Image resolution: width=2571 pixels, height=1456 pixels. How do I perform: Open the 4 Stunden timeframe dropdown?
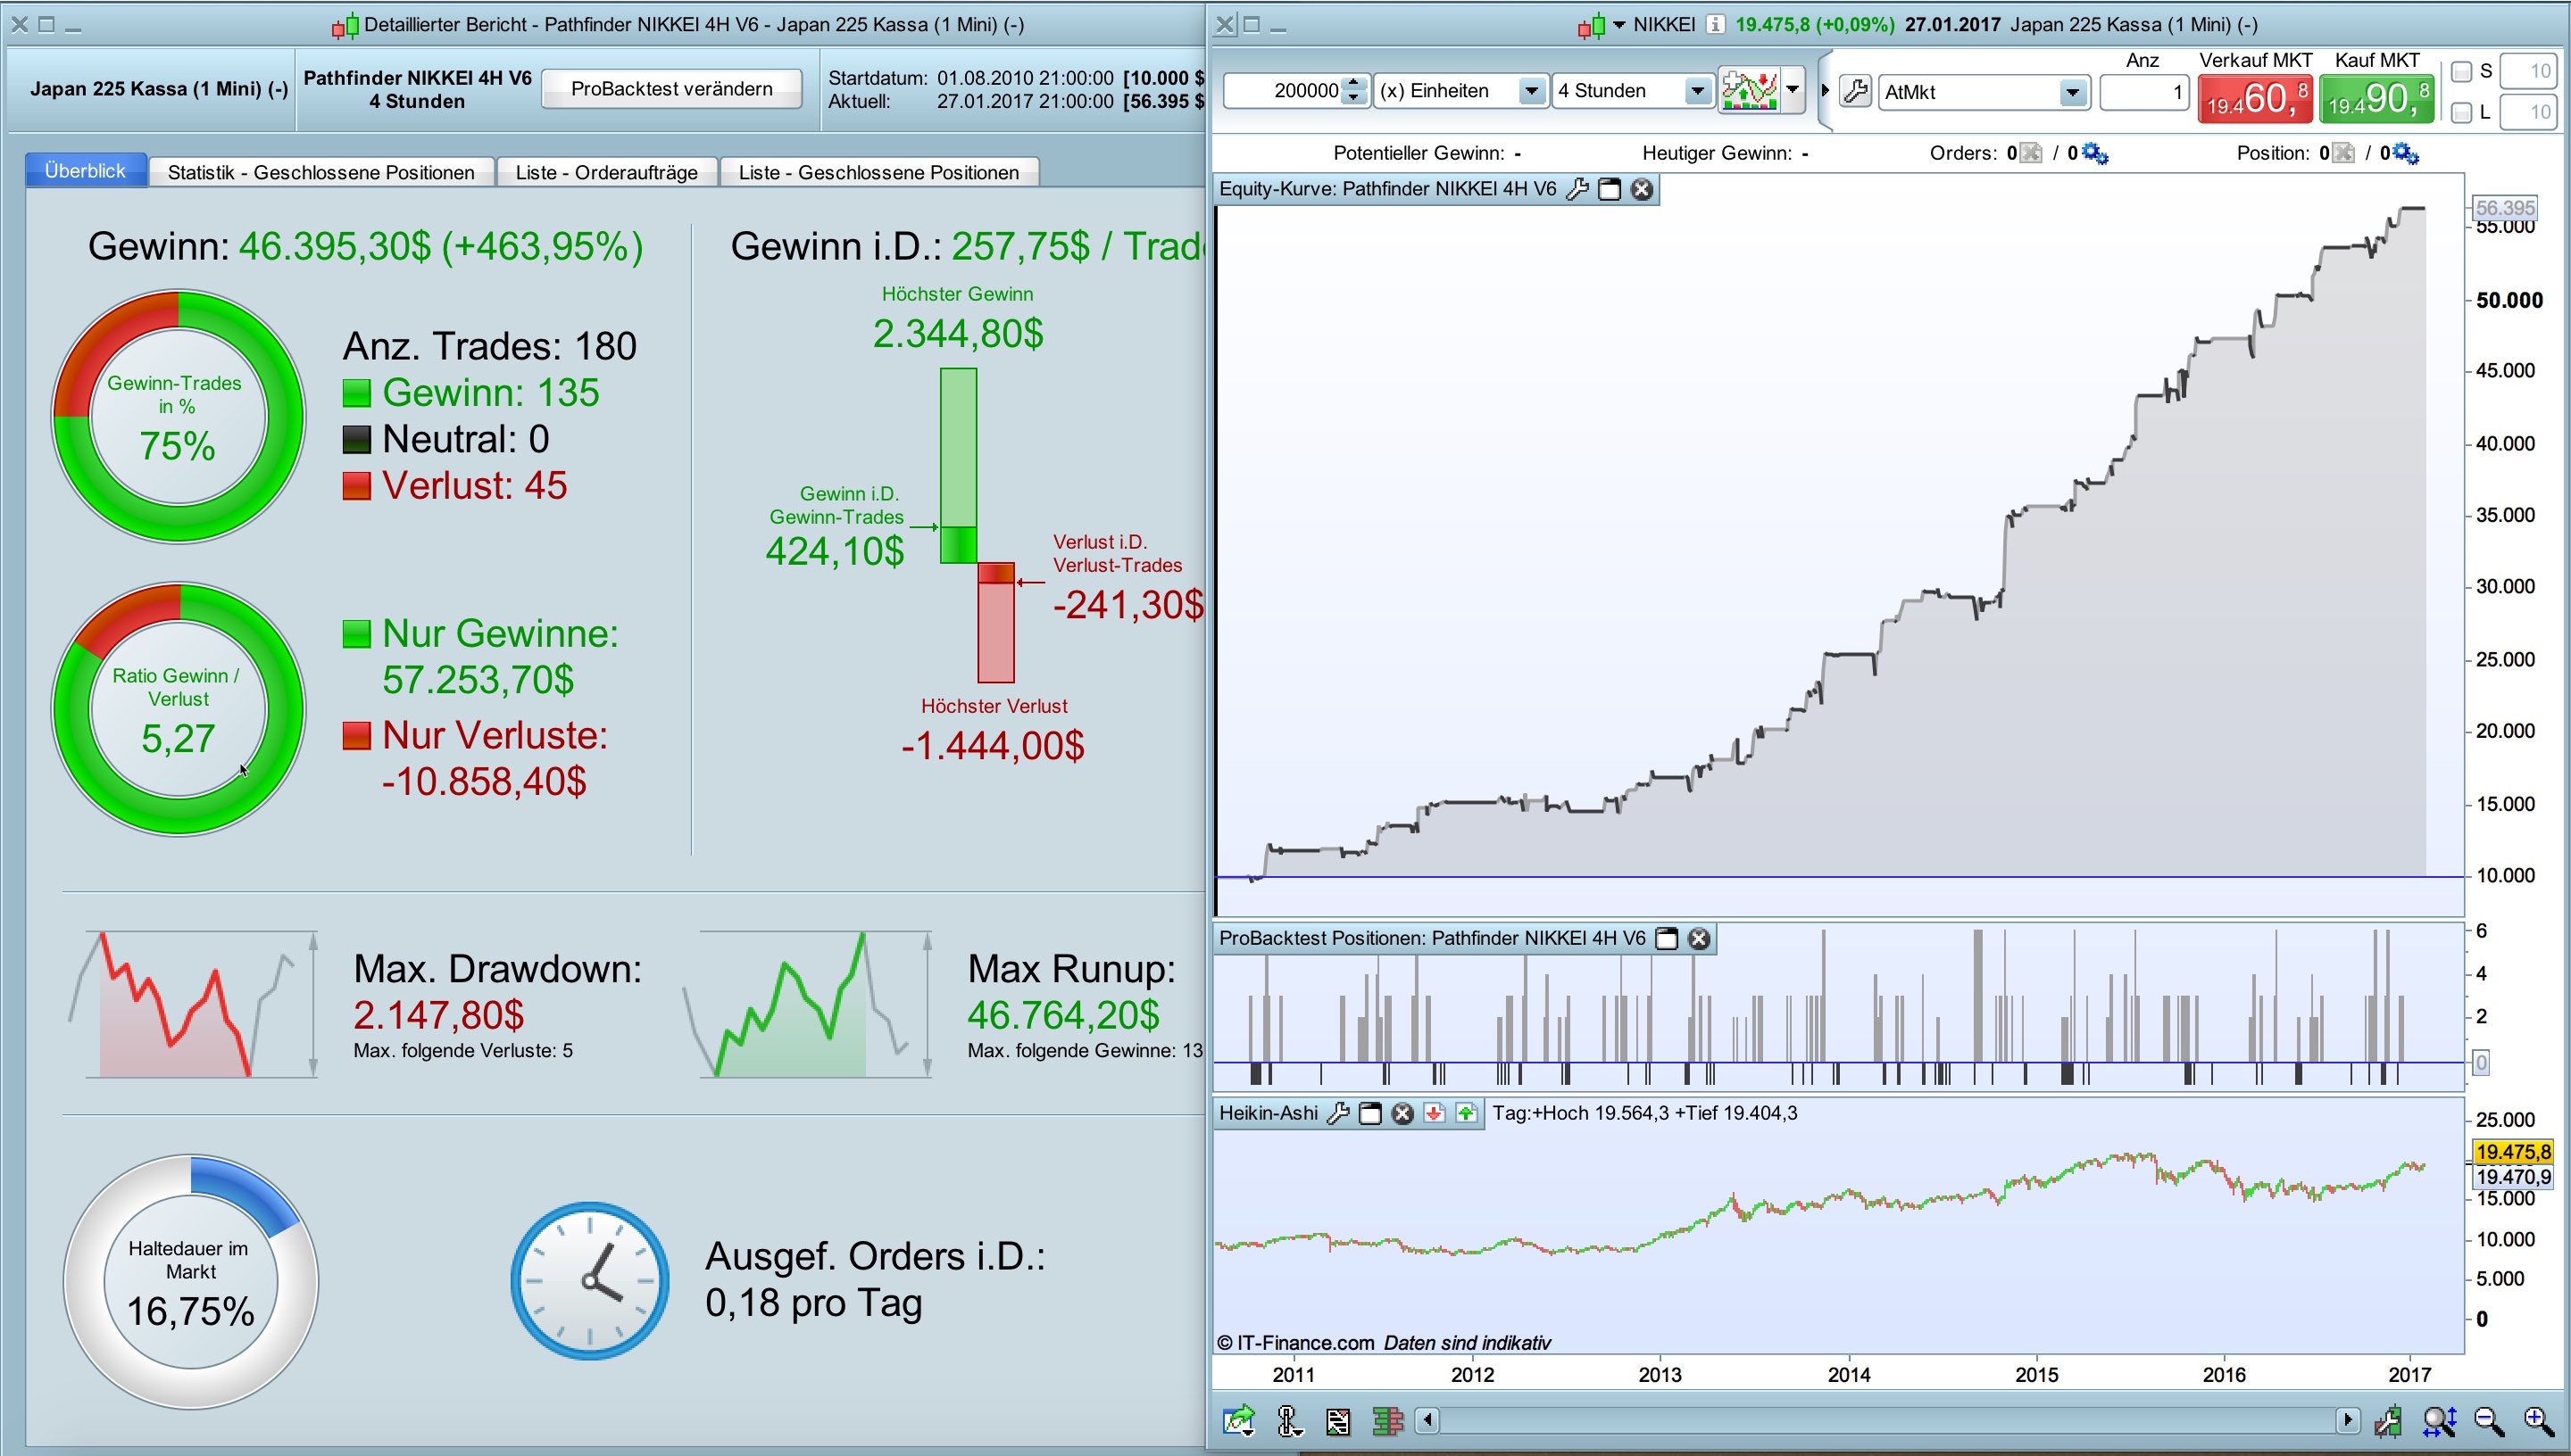tap(1697, 91)
